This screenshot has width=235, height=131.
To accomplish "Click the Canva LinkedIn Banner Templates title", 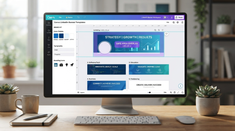I will pyautogui.click(x=69, y=22).
